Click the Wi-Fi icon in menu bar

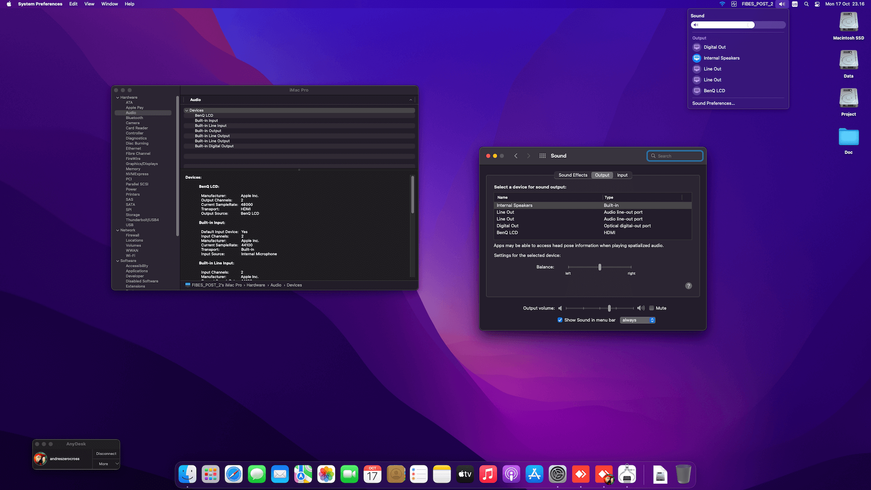coord(722,4)
